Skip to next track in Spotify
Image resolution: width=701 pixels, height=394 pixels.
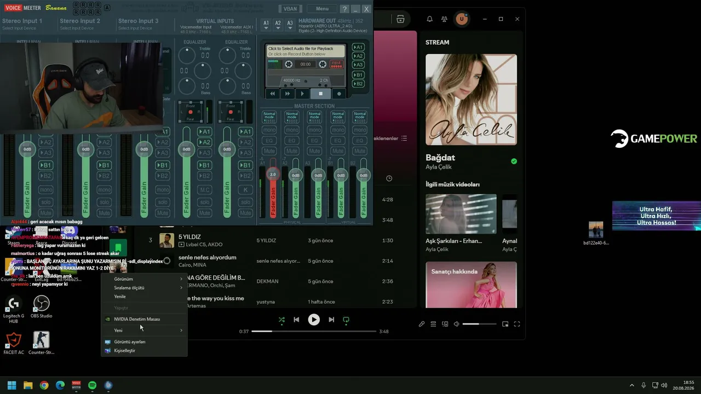click(331, 320)
